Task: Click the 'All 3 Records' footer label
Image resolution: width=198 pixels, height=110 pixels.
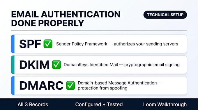Action: pos(33,104)
